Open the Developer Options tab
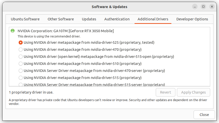The height and width of the screenshot is (123, 219). pyautogui.click(x=192, y=19)
